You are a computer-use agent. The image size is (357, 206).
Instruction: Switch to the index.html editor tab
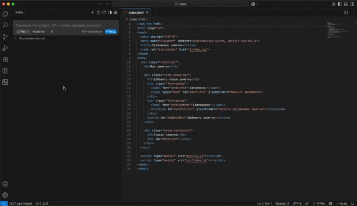coord(136,12)
